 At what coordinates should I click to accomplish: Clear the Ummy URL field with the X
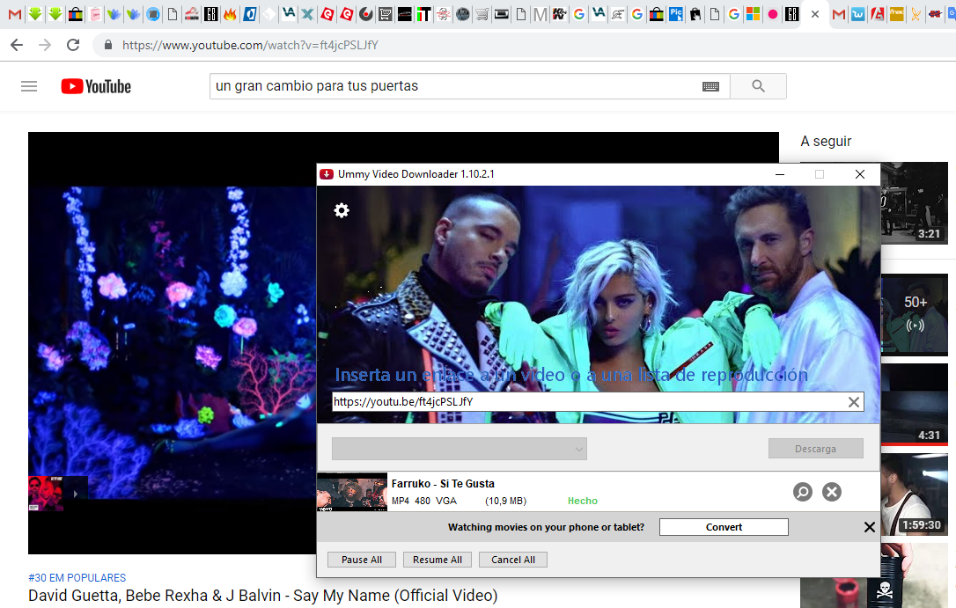pyautogui.click(x=854, y=402)
